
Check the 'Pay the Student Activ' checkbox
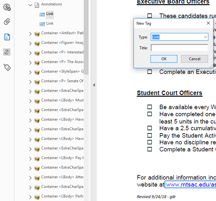(150, 135)
